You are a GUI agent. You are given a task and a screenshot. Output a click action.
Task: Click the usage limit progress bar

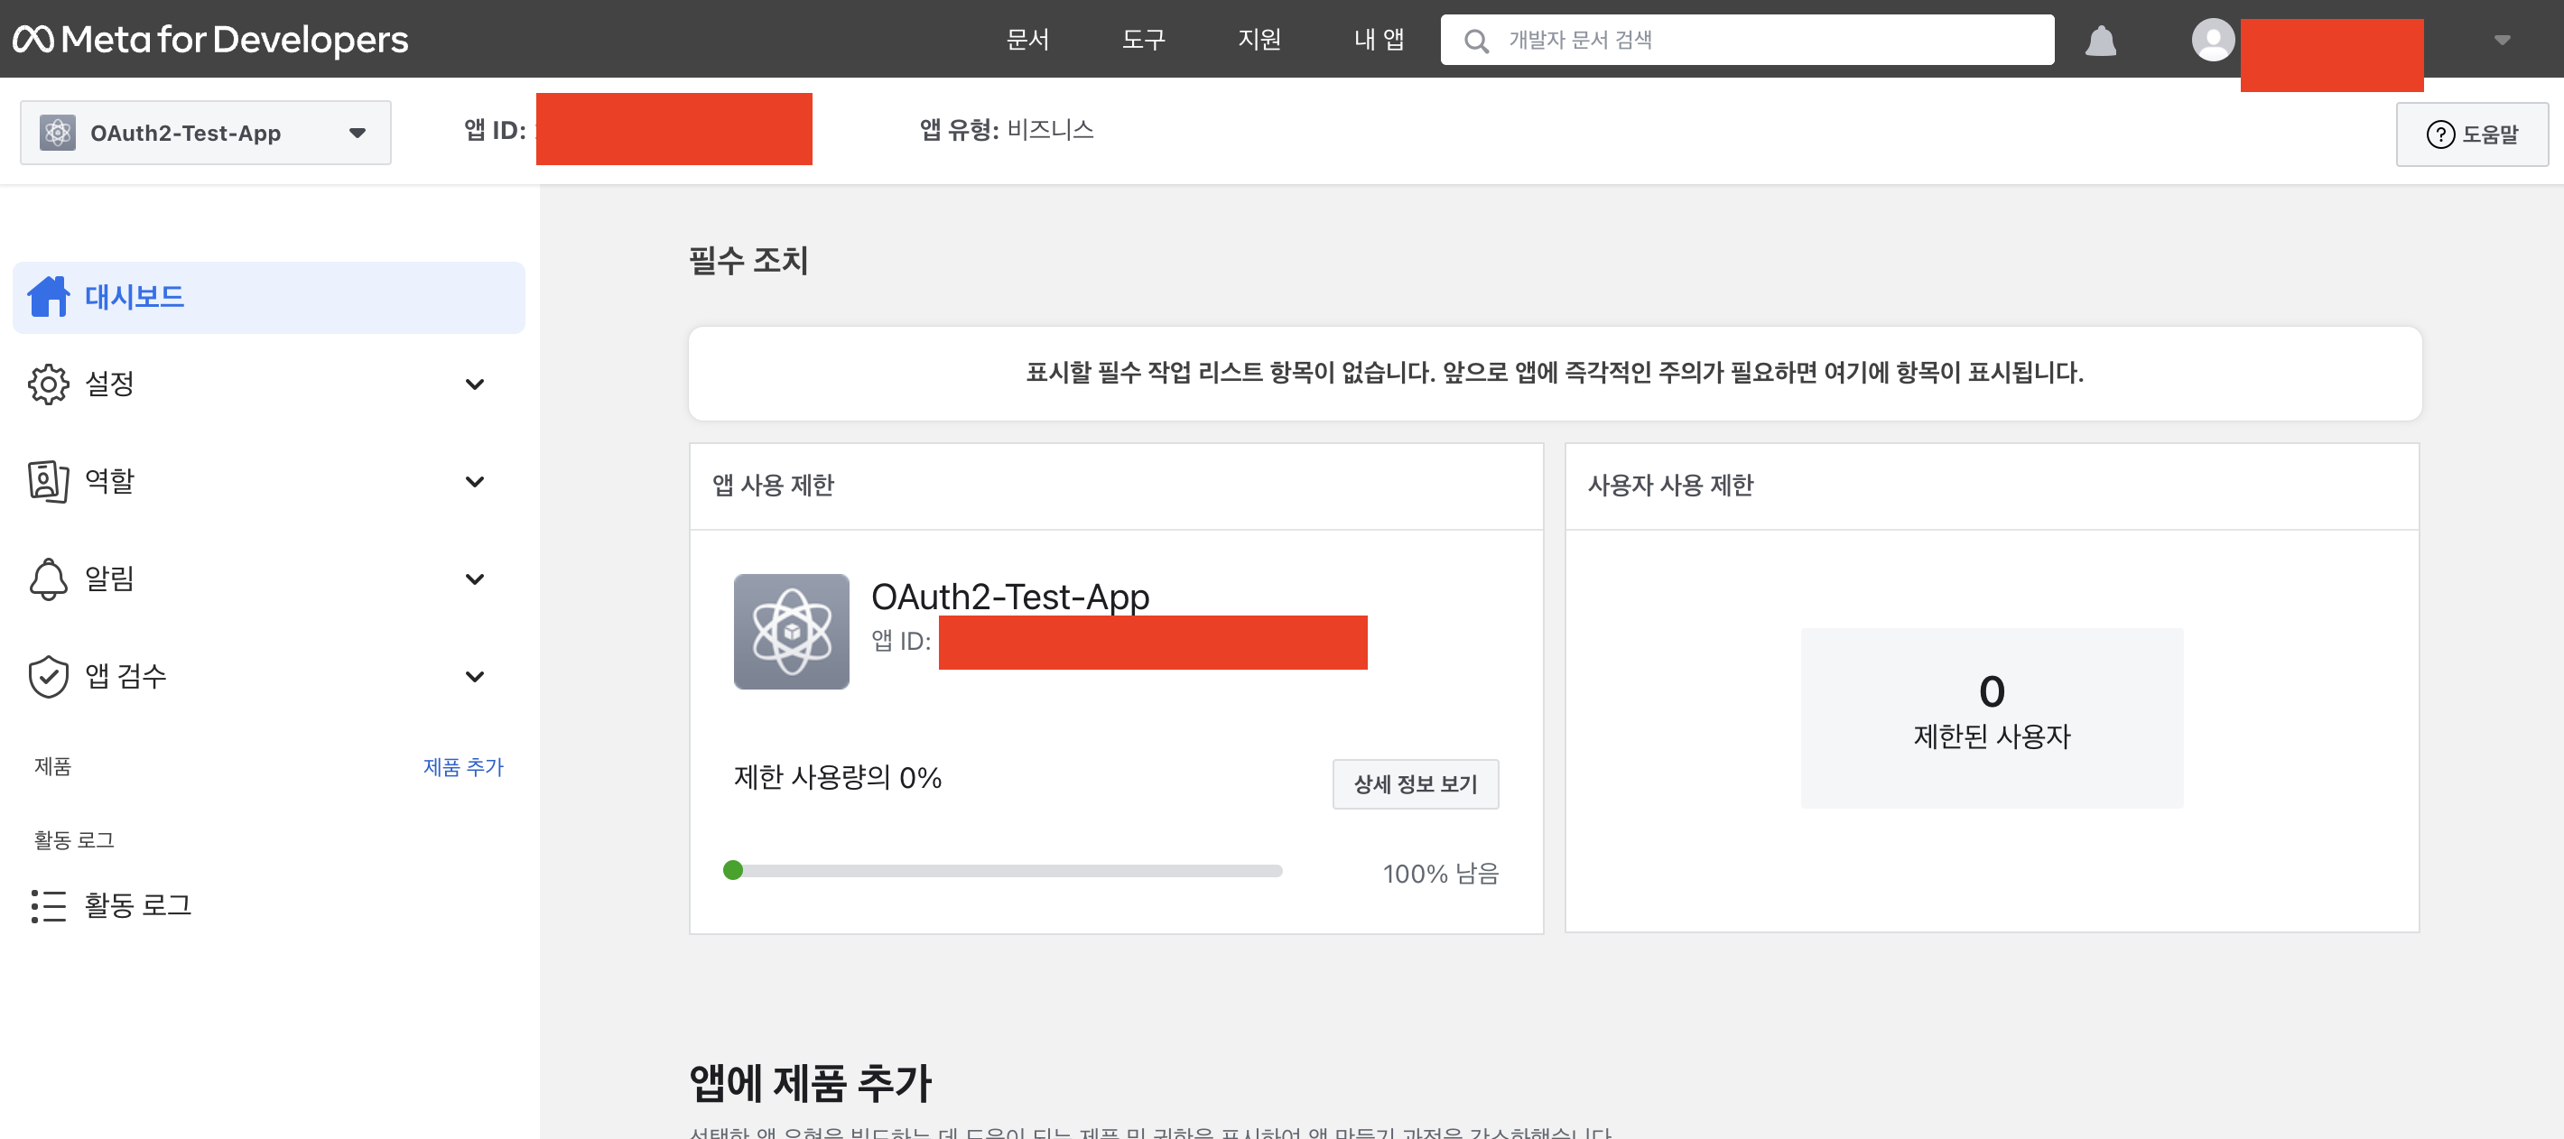(x=1006, y=870)
